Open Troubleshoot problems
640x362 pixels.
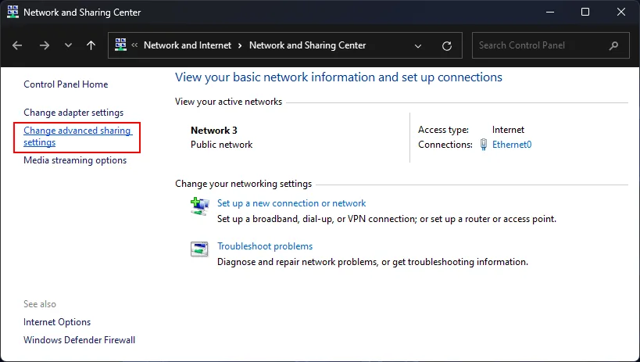[x=265, y=246]
